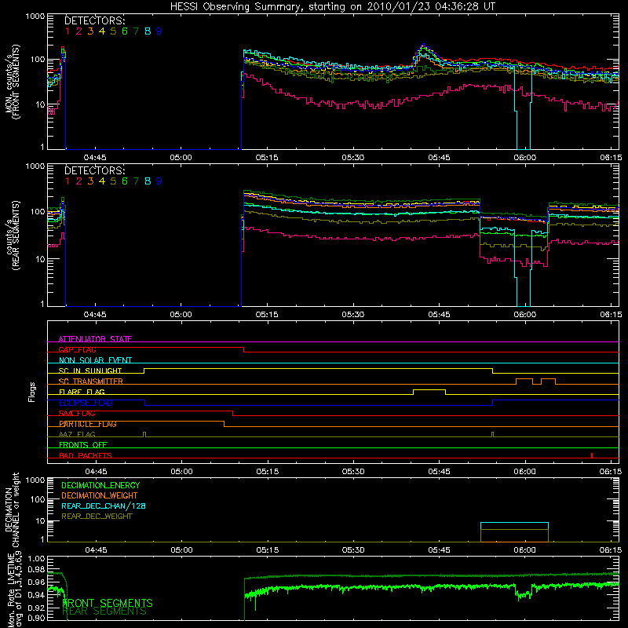628x628 pixels.
Task: Click the 05:30 tick label under rear segments plot
Action: (352, 315)
